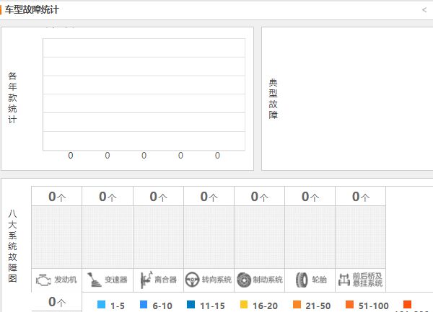
Task: Click the clutch (离合器) pedal icon
Action: coord(146,280)
